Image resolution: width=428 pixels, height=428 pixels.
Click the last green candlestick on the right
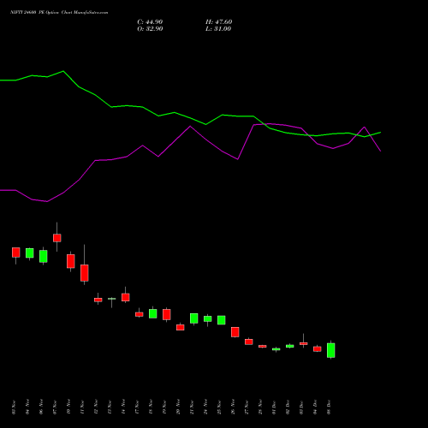(x=331, y=350)
